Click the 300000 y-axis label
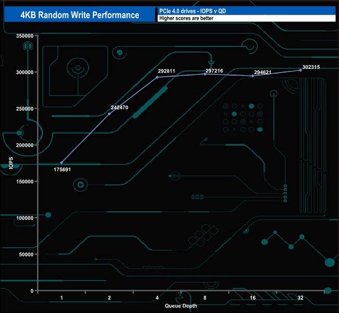 pos(25,72)
